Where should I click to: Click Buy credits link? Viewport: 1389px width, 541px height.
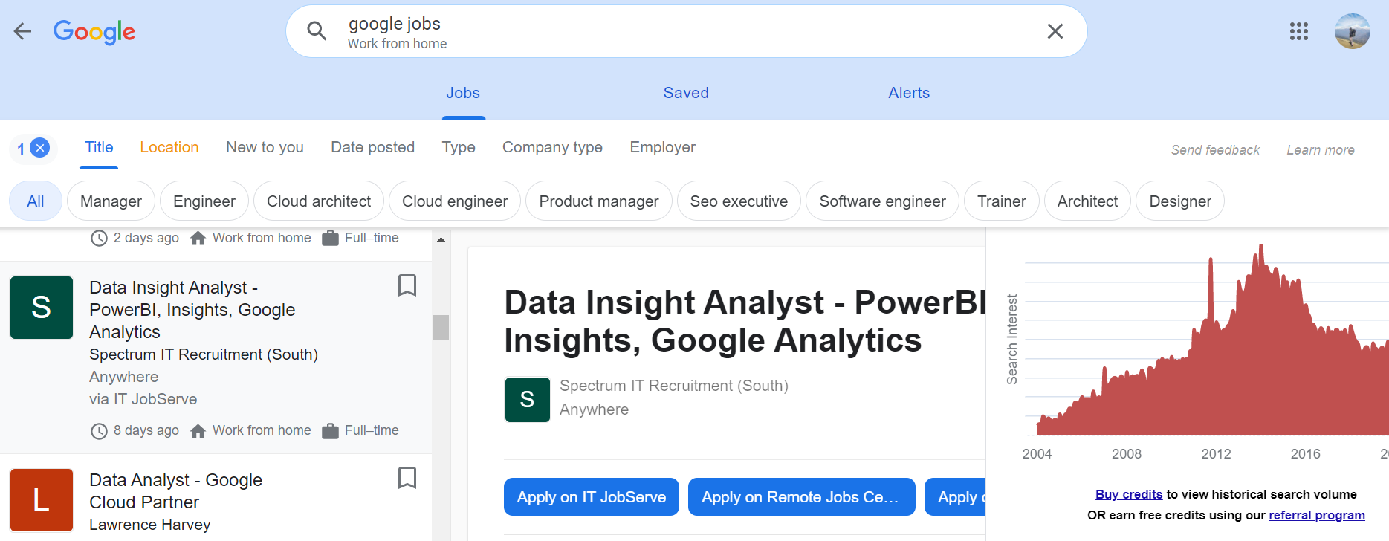point(1129,494)
